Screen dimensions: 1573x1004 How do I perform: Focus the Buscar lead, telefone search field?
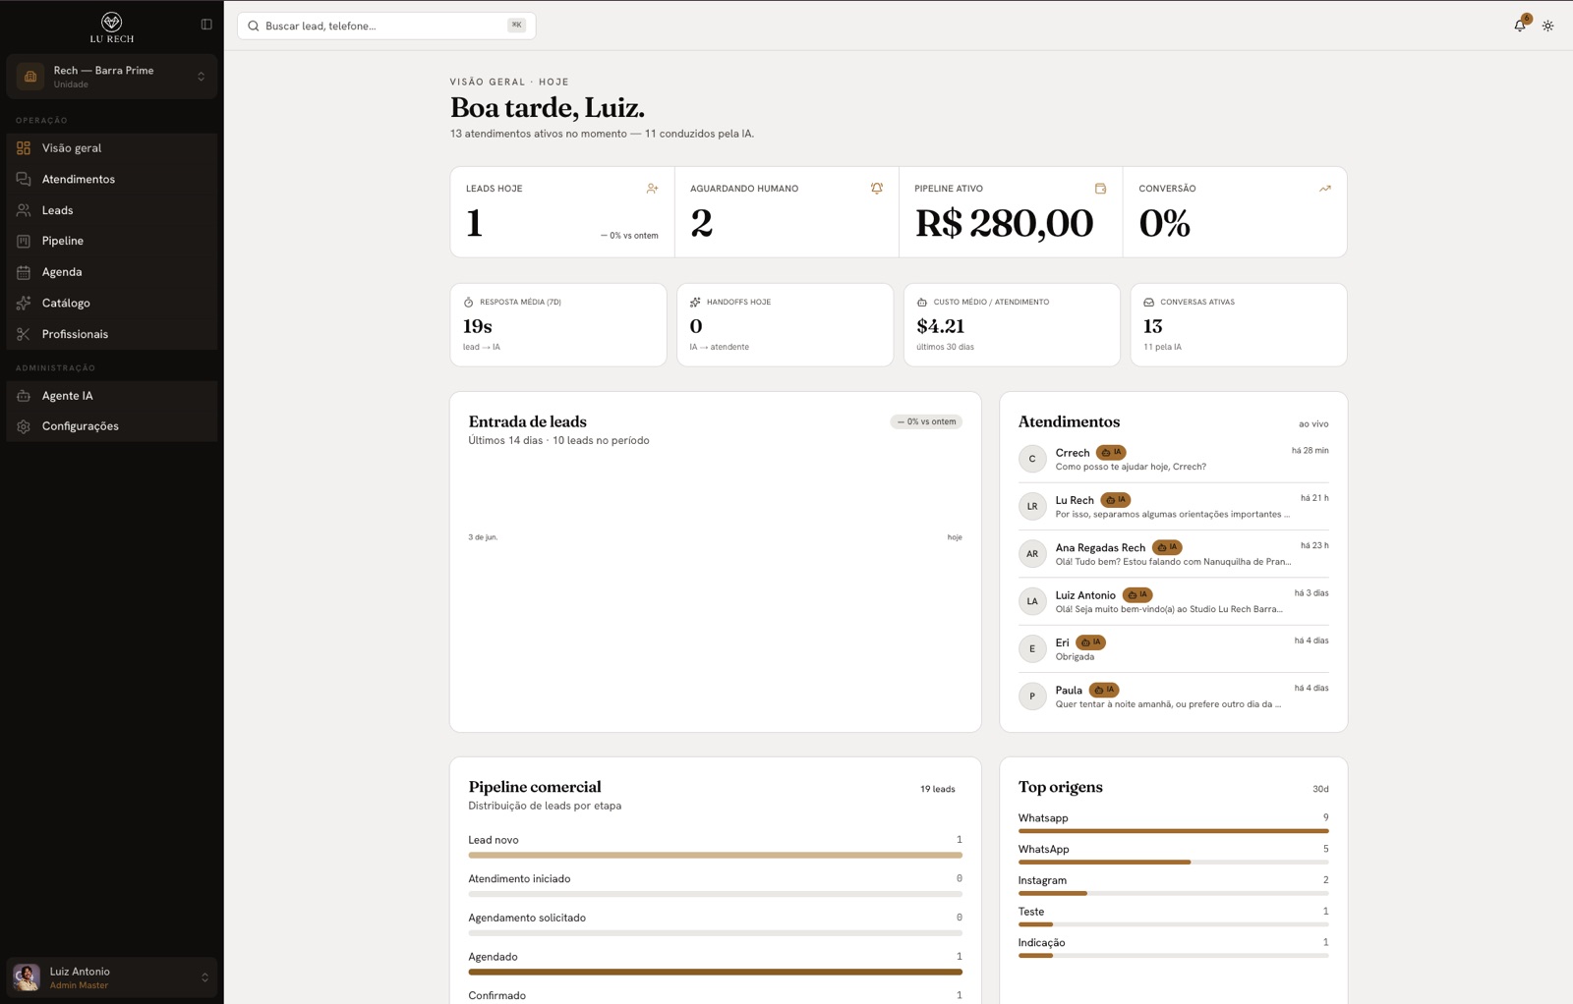tap(386, 26)
